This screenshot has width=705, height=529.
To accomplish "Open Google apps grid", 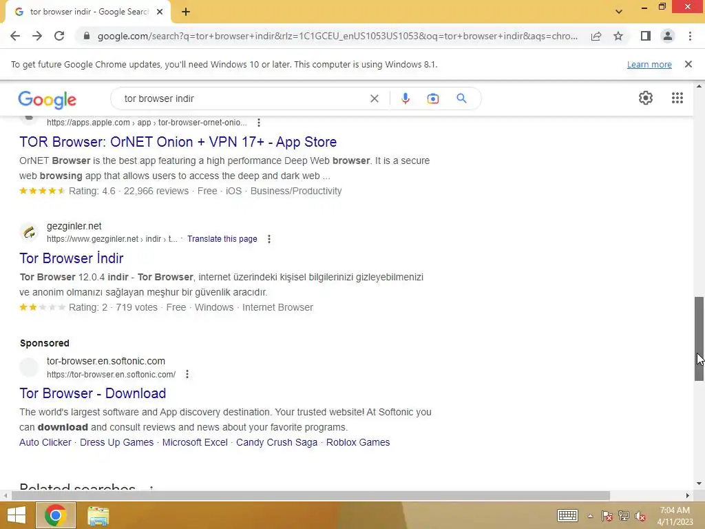I will [x=677, y=98].
